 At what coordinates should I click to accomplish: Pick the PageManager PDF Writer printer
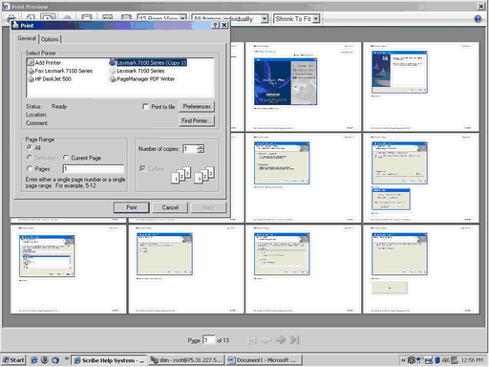pyautogui.click(x=142, y=79)
